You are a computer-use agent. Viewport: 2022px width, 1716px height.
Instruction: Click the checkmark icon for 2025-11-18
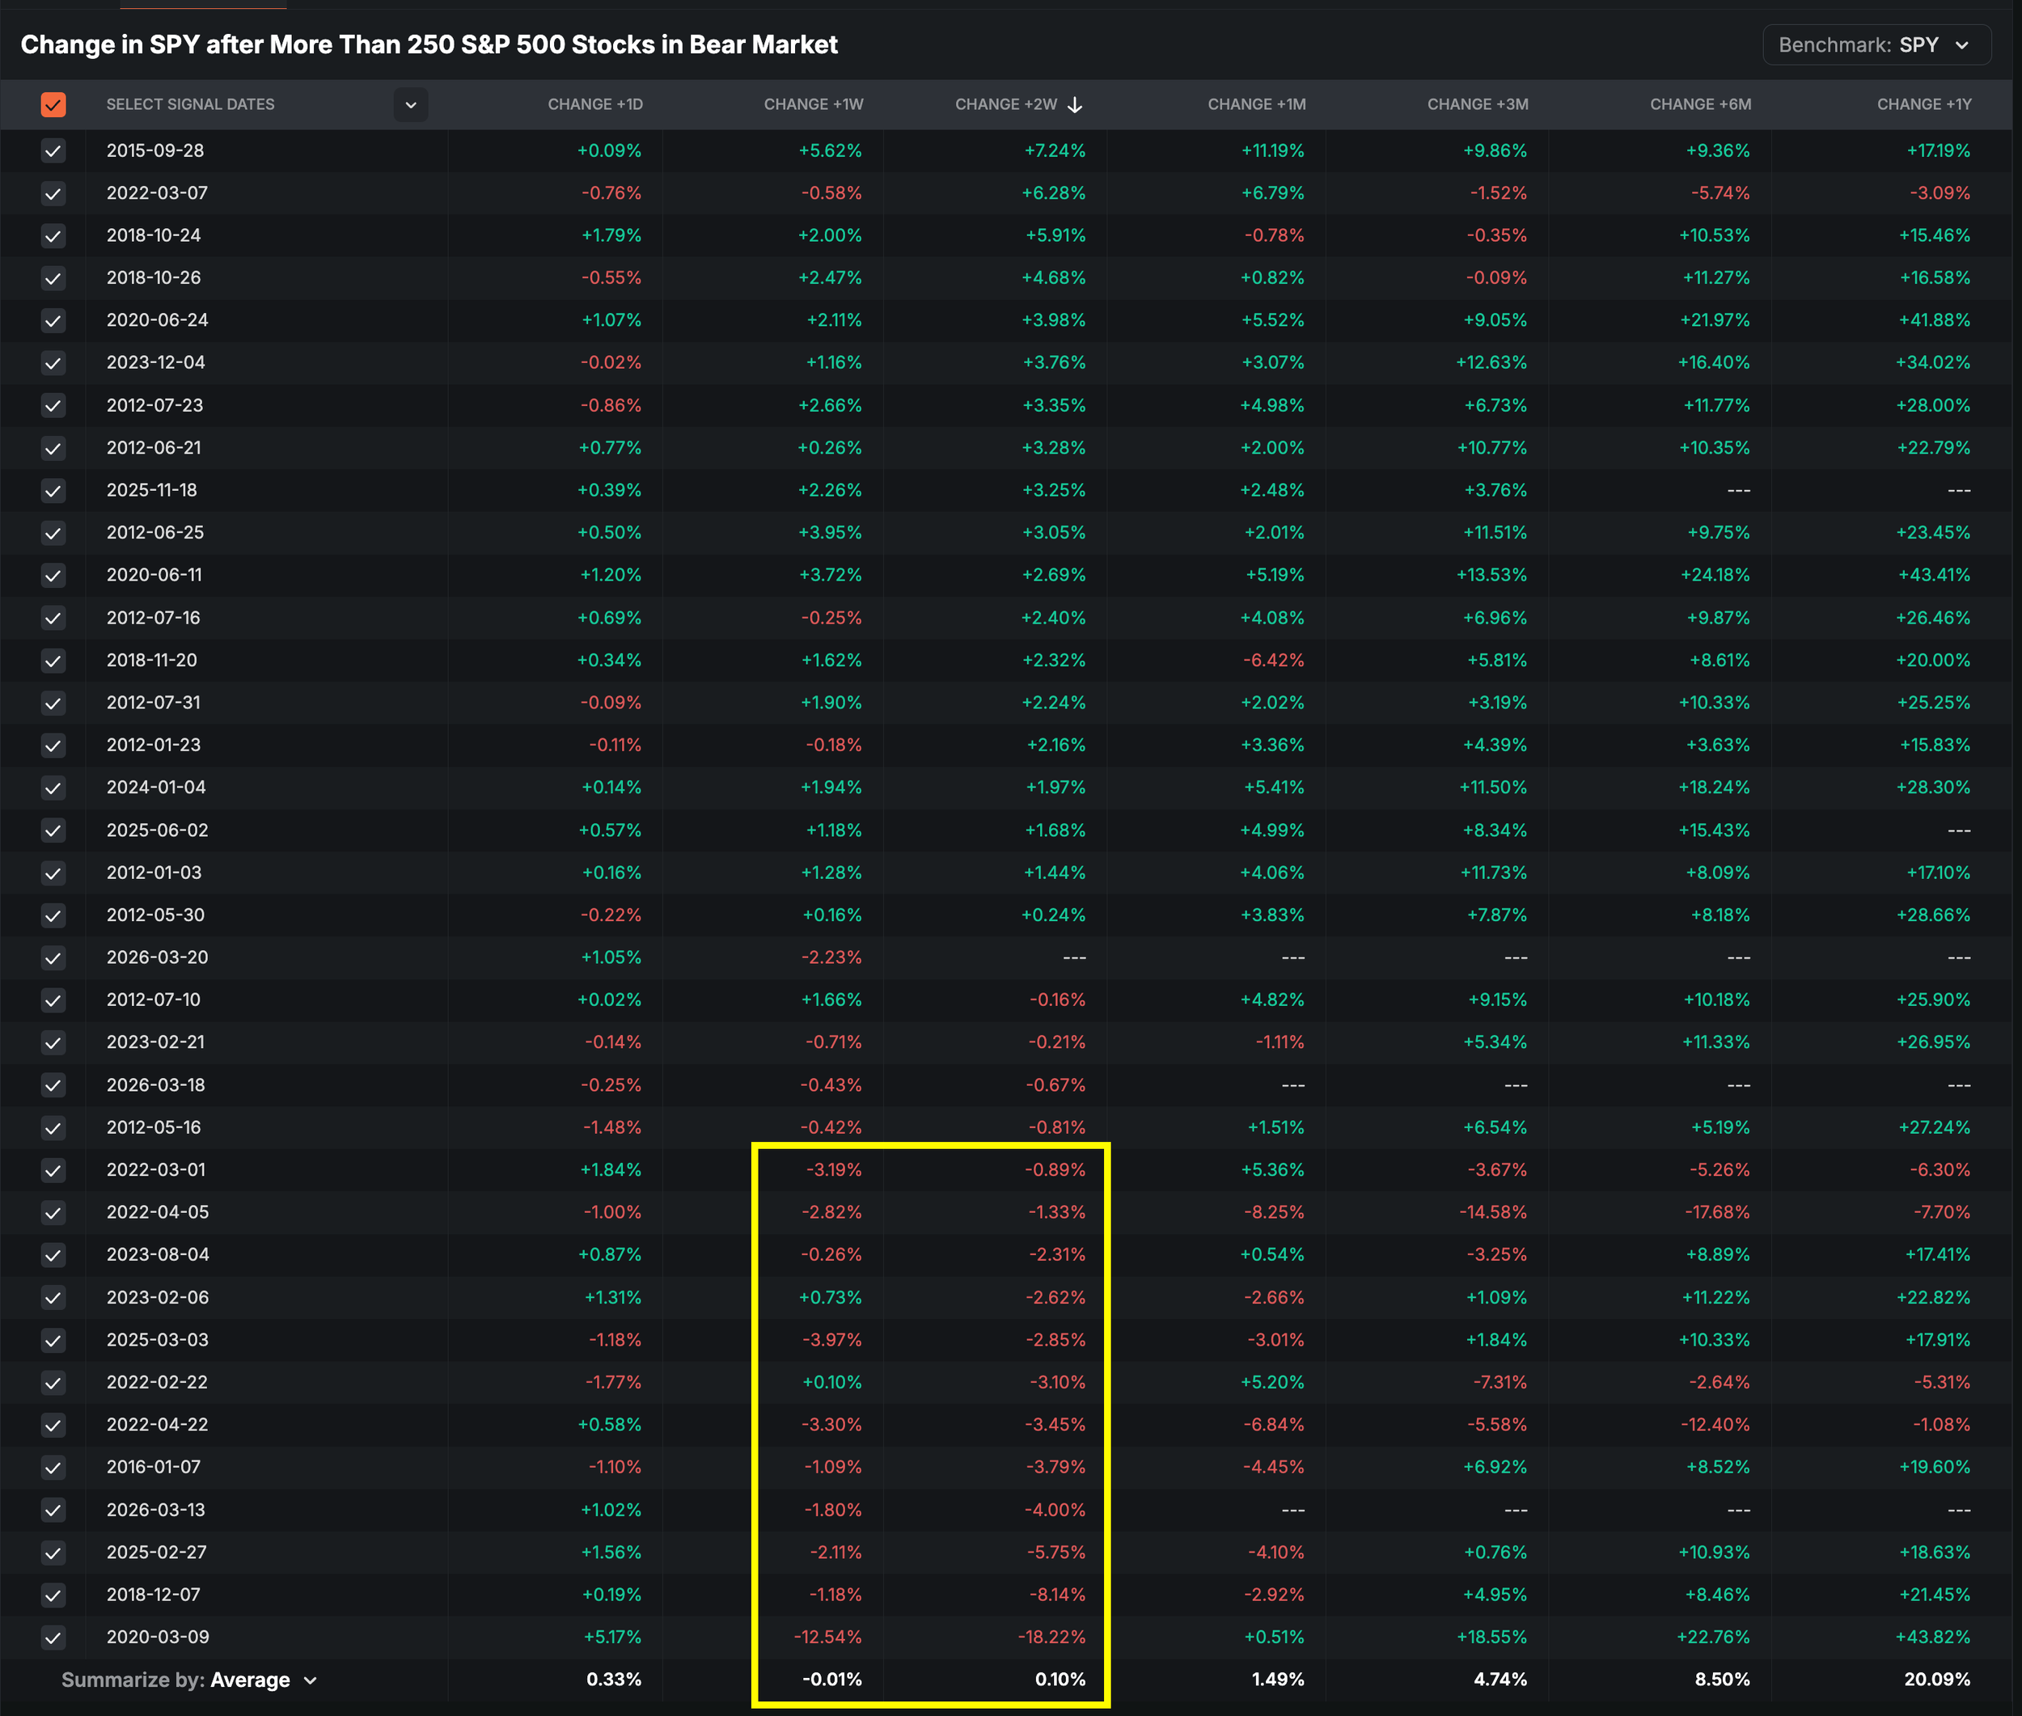[53, 490]
